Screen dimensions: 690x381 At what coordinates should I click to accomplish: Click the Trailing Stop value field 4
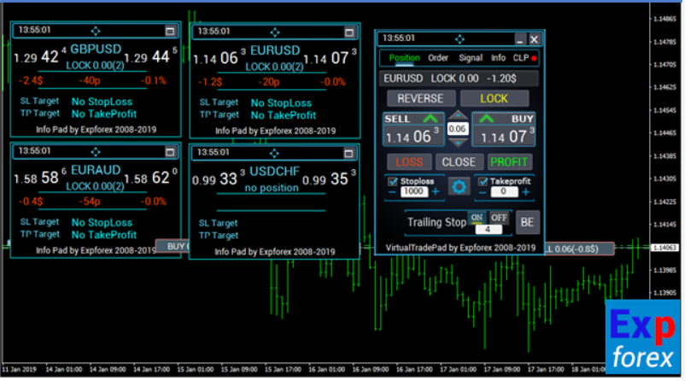(488, 229)
